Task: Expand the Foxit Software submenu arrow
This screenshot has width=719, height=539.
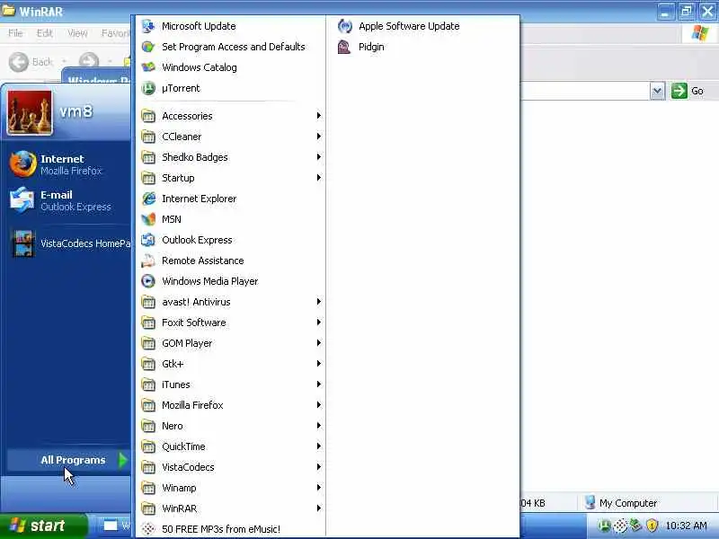Action: (x=319, y=323)
